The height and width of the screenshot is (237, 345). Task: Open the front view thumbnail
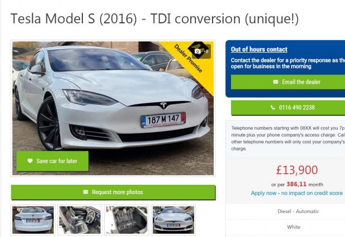click(174, 220)
